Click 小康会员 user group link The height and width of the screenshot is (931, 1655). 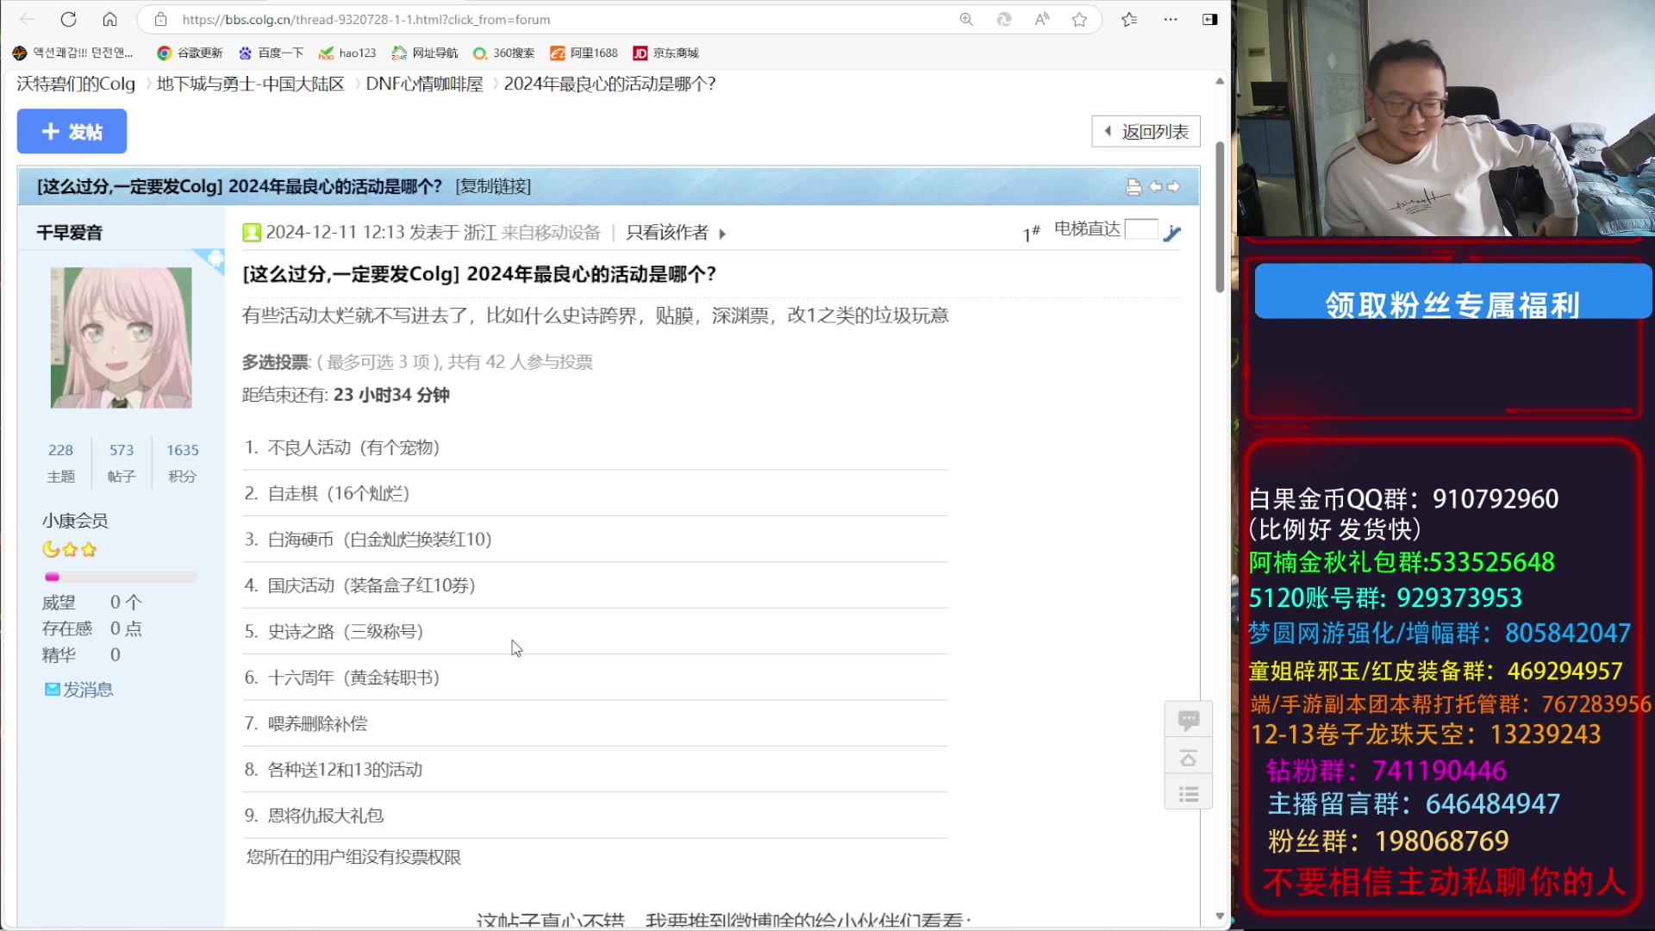pyautogui.click(x=75, y=521)
